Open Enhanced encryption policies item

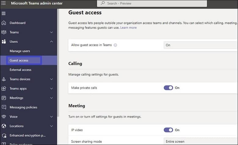pyautogui.click(x=27, y=136)
